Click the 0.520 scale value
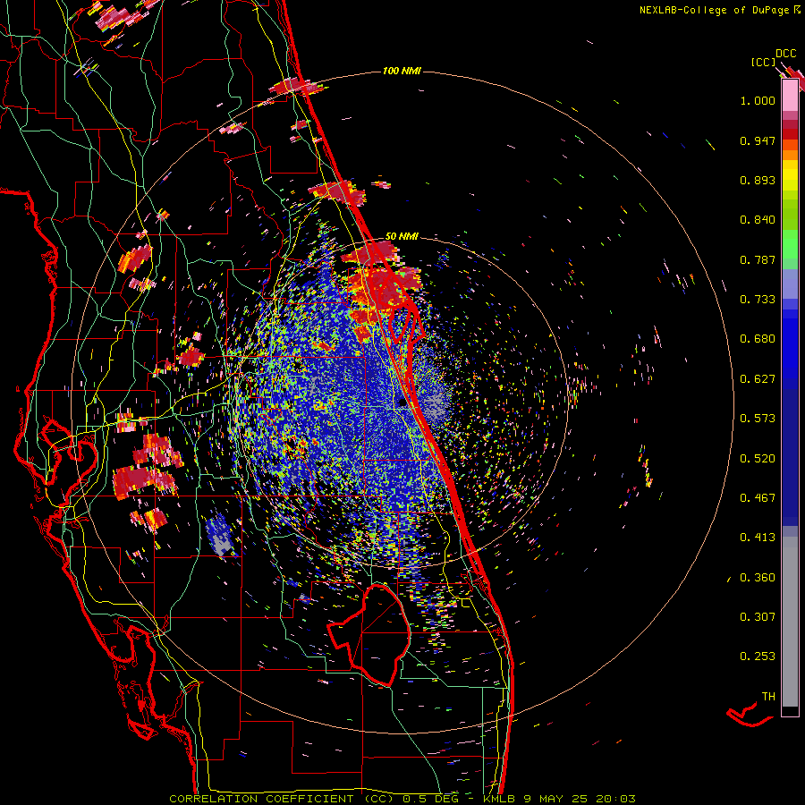Image resolution: width=805 pixels, height=805 pixels. point(758,458)
